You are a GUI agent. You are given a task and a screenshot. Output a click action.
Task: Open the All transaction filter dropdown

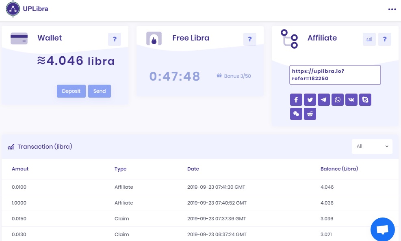click(x=372, y=146)
